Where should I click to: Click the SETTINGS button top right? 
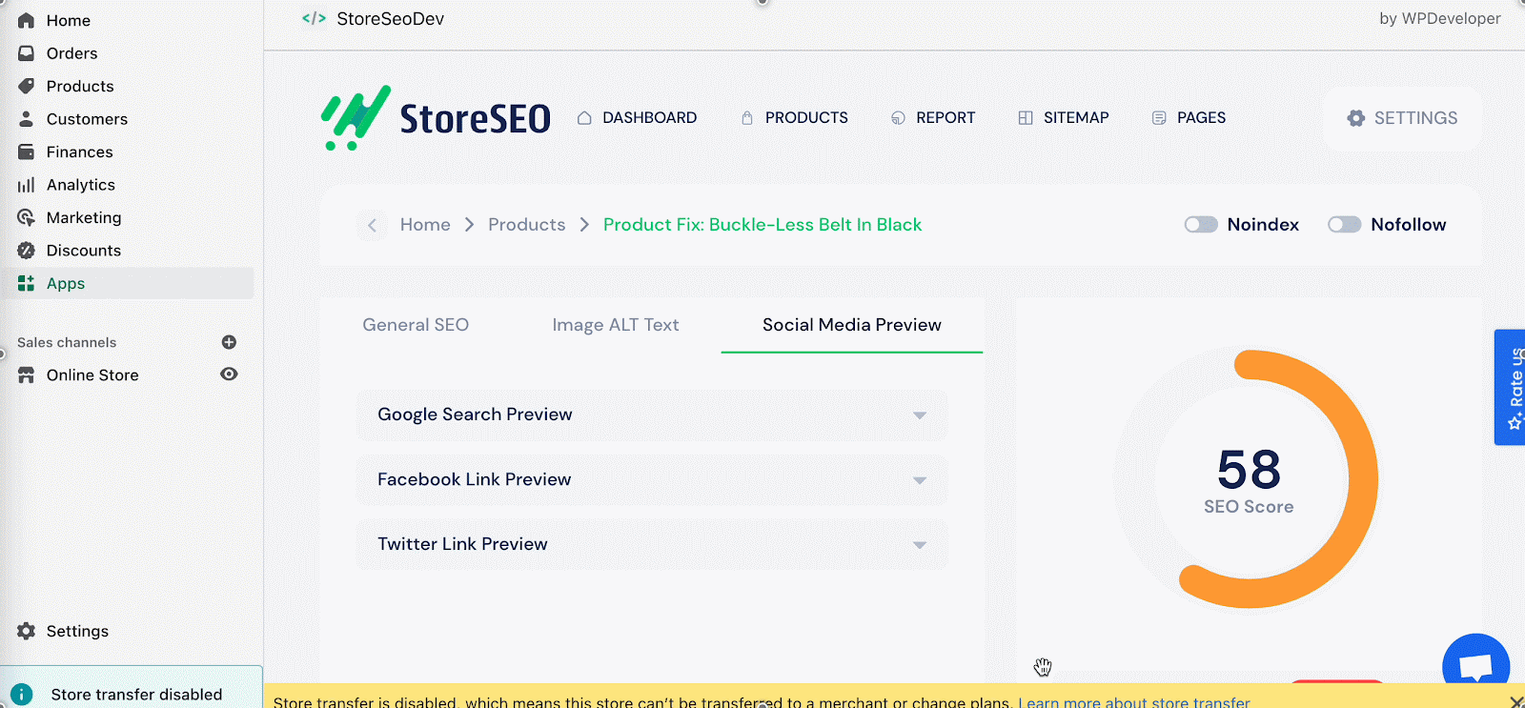(1402, 118)
